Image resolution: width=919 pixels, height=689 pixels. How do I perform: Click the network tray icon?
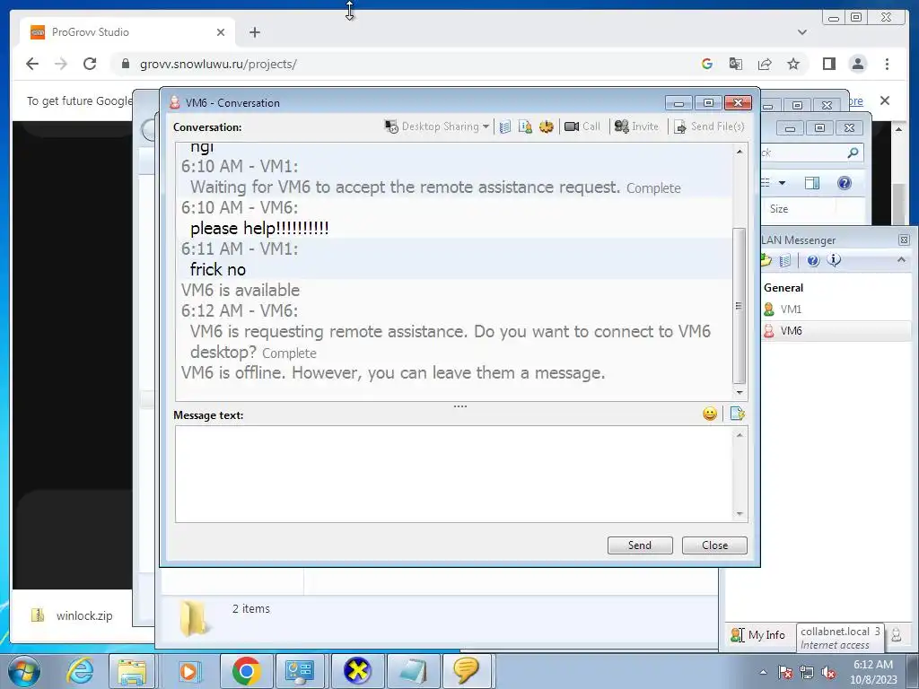(807, 672)
